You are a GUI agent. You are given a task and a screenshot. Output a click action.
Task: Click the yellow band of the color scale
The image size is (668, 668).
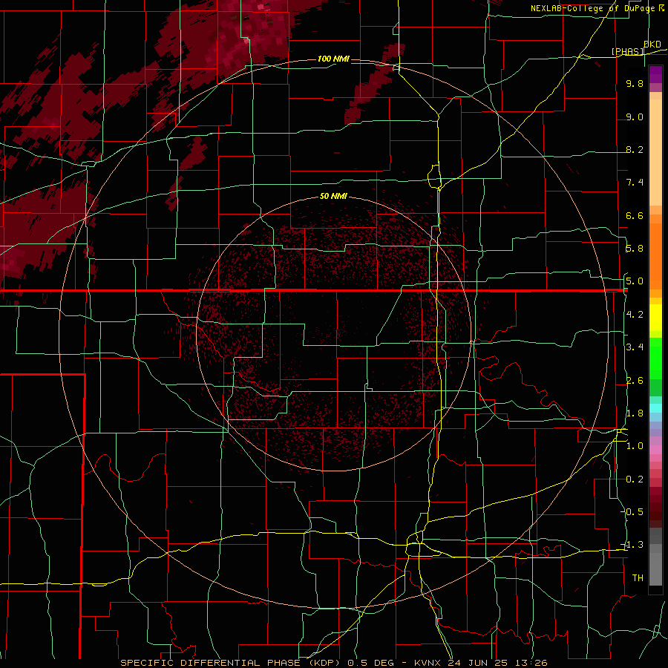click(x=655, y=318)
